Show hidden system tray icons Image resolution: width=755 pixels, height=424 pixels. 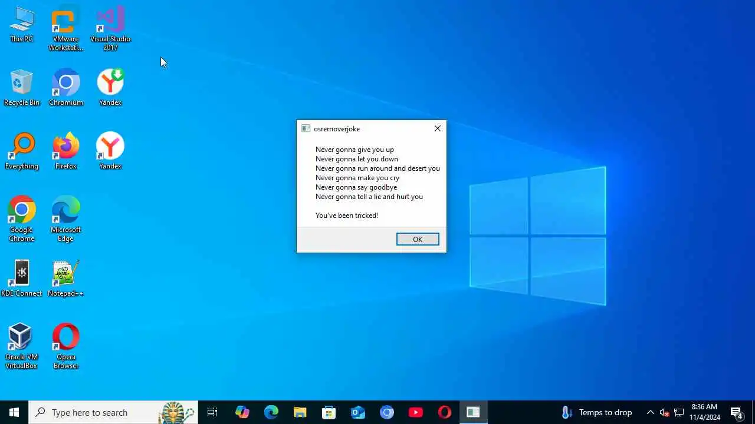click(x=651, y=412)
